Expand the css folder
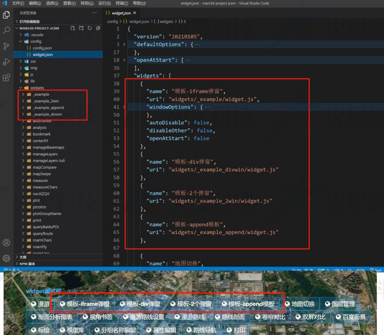 tap(58, 61)
